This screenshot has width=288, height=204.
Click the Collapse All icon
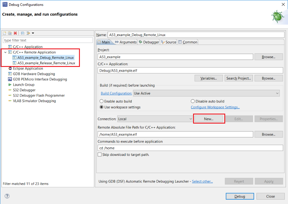[x=22, y=33]
